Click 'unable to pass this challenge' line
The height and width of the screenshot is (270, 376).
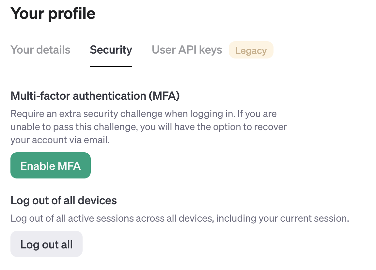(149, 127)
